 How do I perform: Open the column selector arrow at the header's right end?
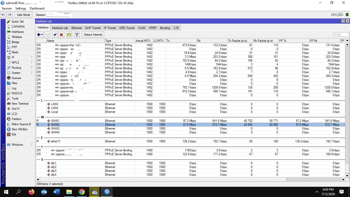tap(347, 41)
